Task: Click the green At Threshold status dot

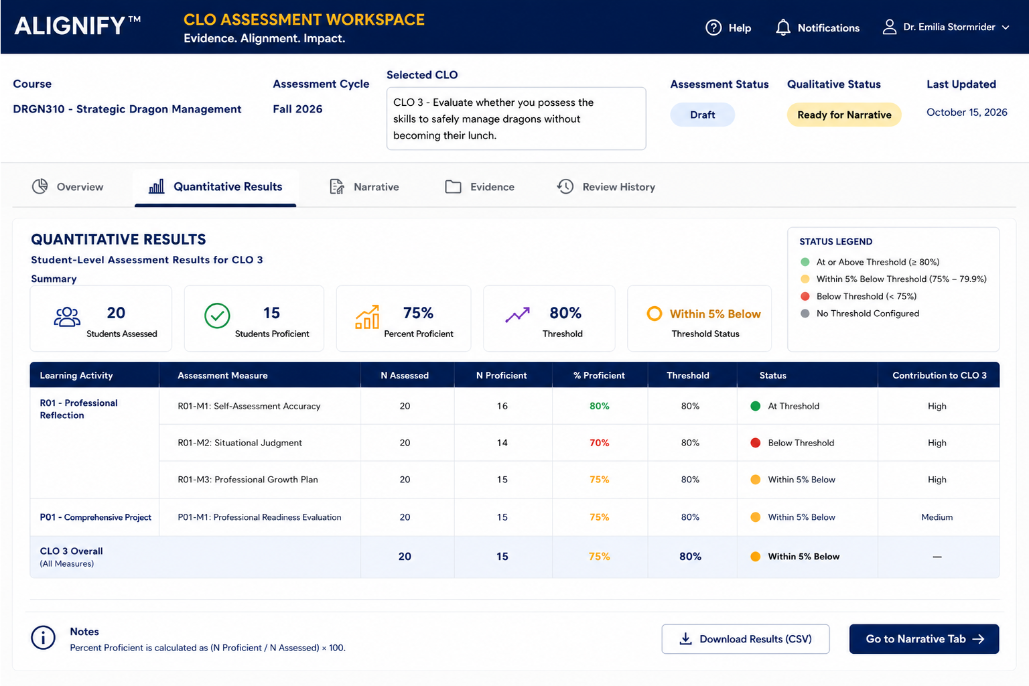Action: click(x=756, y=406)
